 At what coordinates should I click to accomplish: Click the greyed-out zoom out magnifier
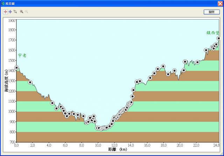(26, 12)
